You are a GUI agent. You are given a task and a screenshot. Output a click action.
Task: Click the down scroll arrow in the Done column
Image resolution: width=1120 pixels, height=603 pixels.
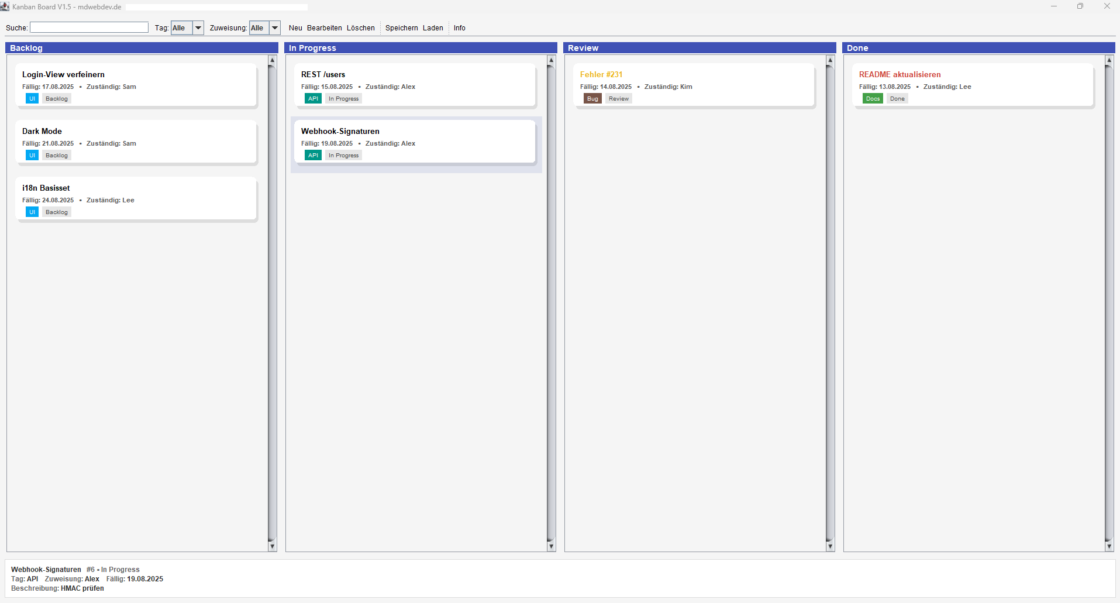(1108, 546)
